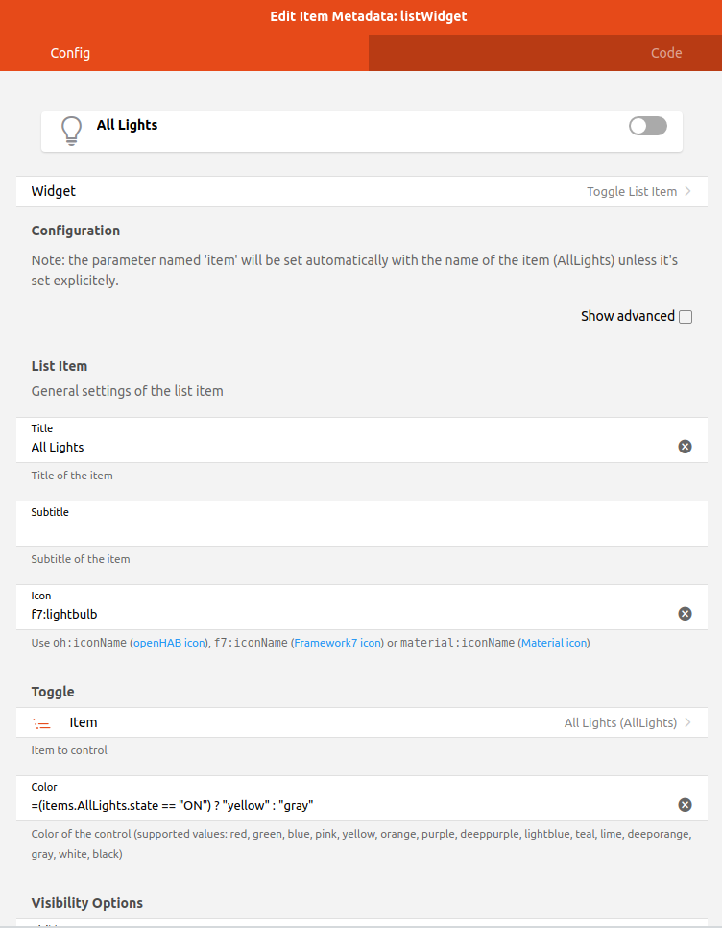The width and height of the screenshot is (722, 928).
Task: Click the lightbulb icon beside All Lights
Action: coord(71,130)
